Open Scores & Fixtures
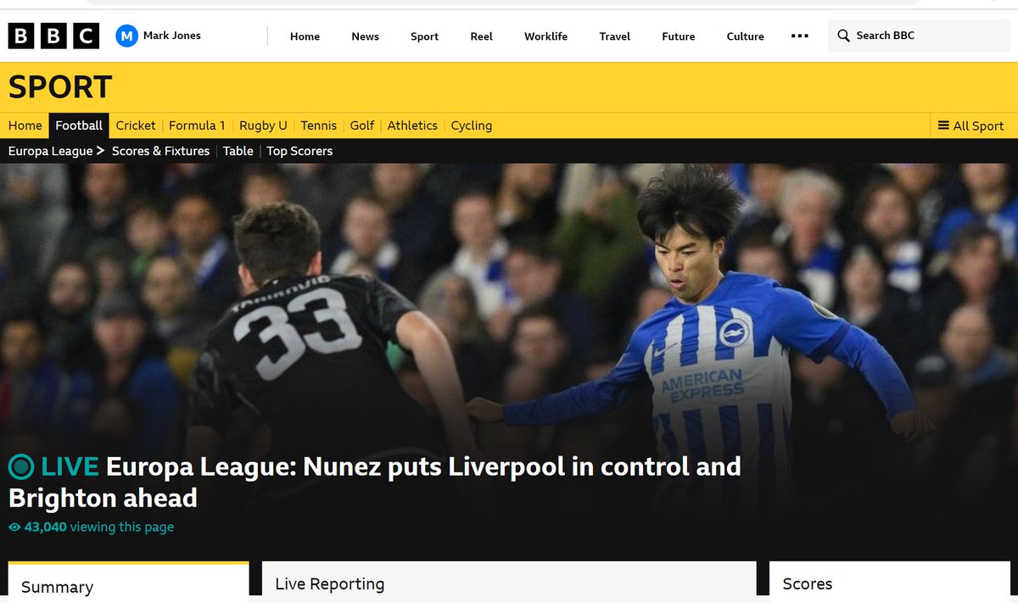The height and width of the screenshot is (603, 1018). (x=160, y=151)
